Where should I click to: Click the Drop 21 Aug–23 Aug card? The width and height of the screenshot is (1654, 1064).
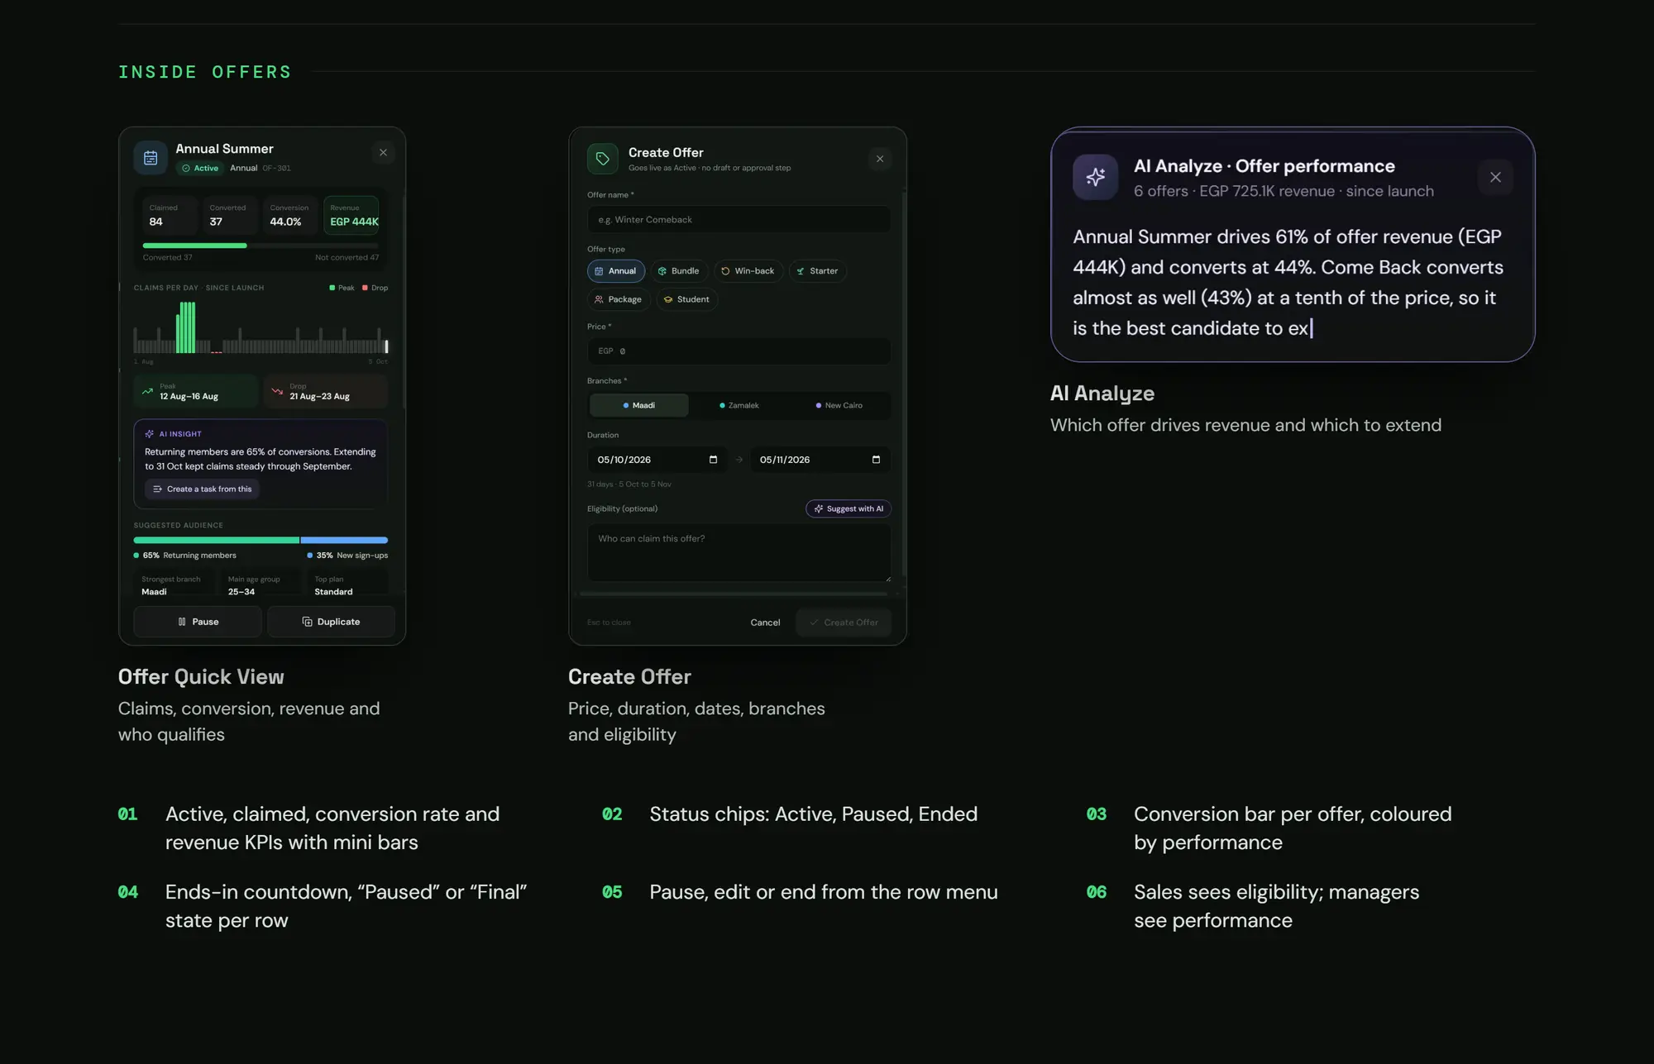click(x=326, y=392)
